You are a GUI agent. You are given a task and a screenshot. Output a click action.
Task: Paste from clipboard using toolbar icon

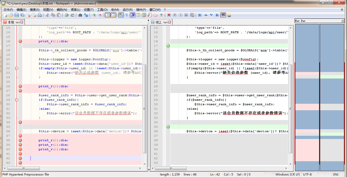pos(59,15)
